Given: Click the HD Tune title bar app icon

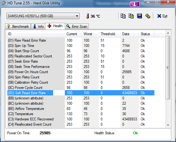Looking at the screenshot, I should click(3, 3).
